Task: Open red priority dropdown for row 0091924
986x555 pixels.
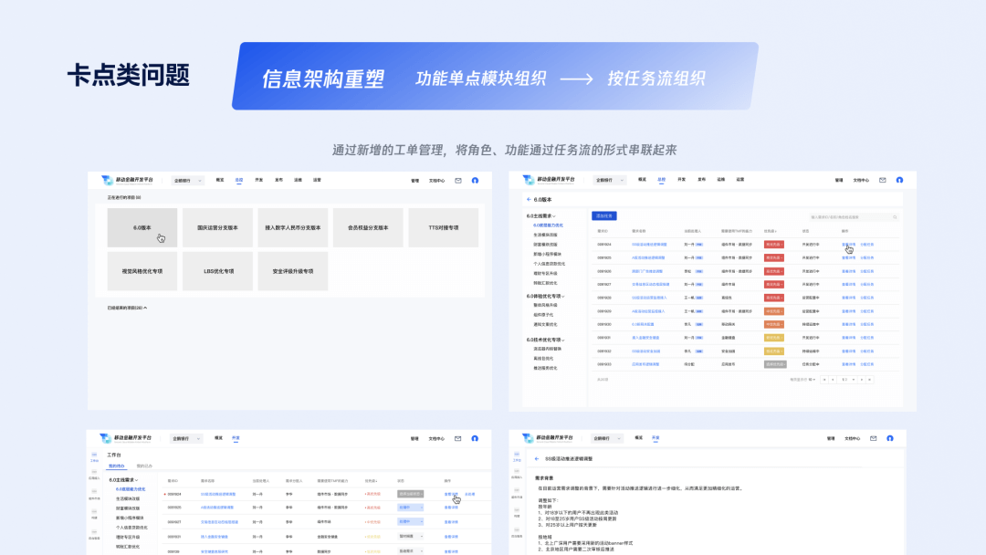Action: pyautogui.click(x=773, y=245)
